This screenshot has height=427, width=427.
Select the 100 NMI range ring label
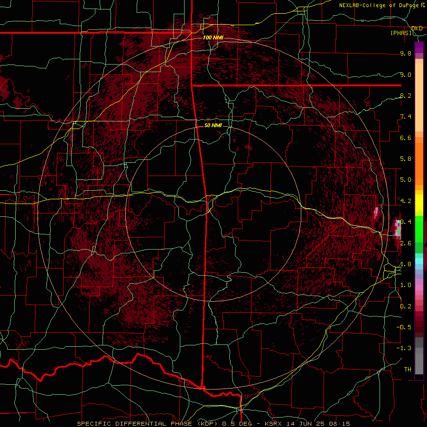tap(213, 37)
